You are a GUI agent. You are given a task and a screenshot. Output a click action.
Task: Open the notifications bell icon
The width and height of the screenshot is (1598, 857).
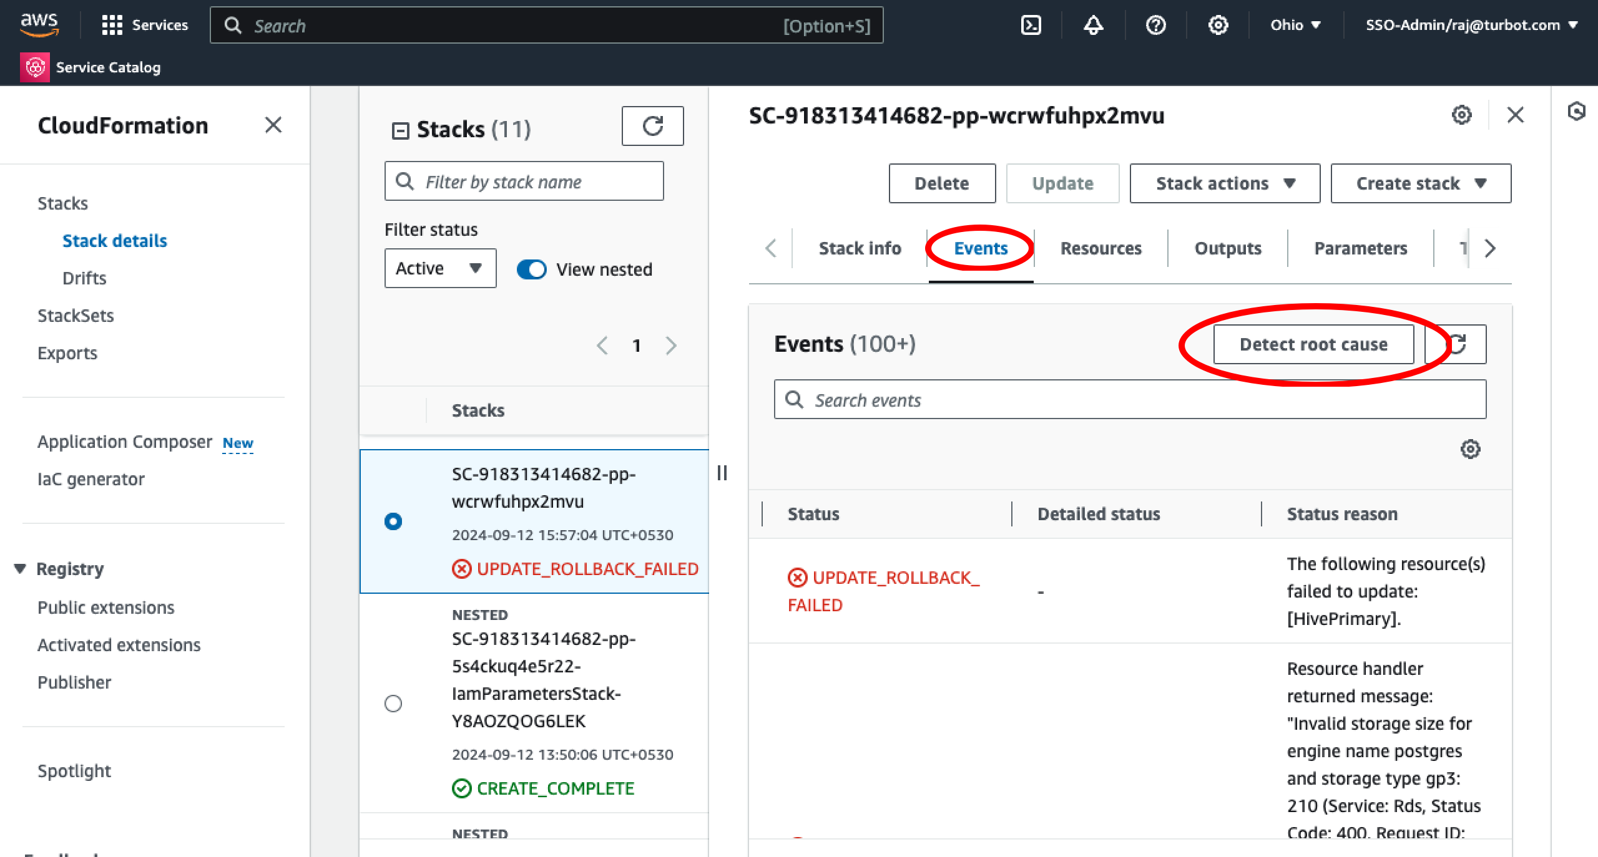click(1092, 25)
